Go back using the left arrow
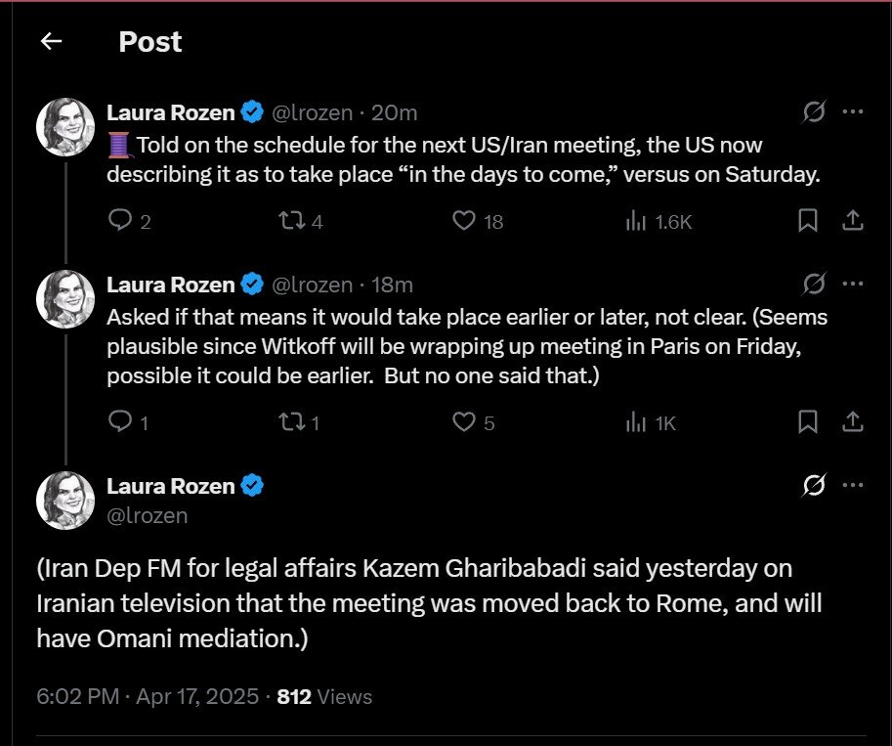 (51, 41)
